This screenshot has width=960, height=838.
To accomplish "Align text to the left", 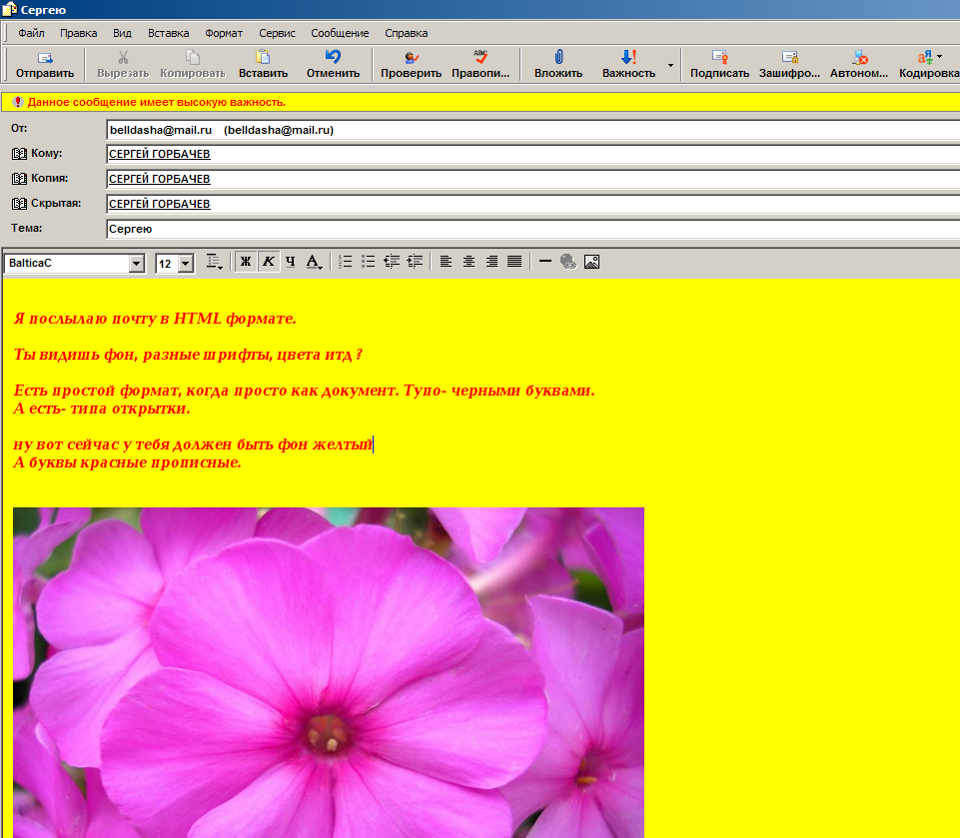I will coord(446,262).
